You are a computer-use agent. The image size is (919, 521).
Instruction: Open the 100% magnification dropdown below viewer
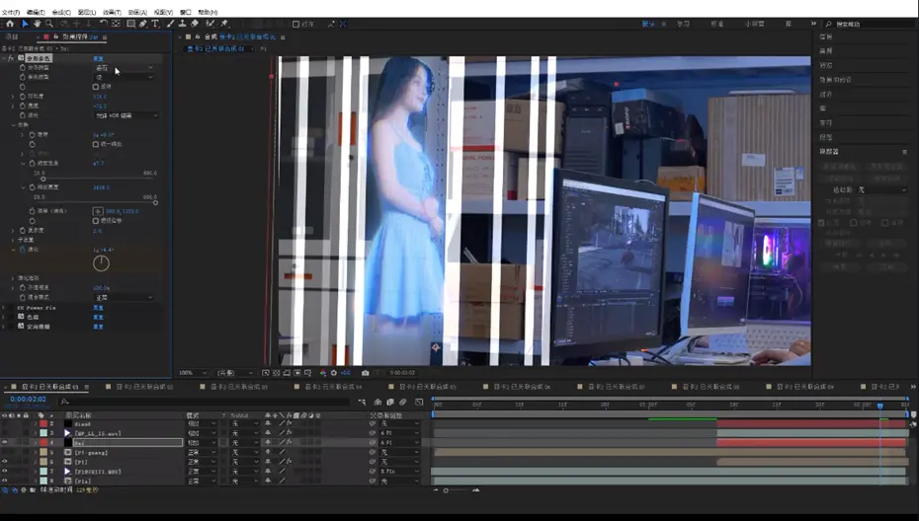pyautogui.click(x=193, y=373)
